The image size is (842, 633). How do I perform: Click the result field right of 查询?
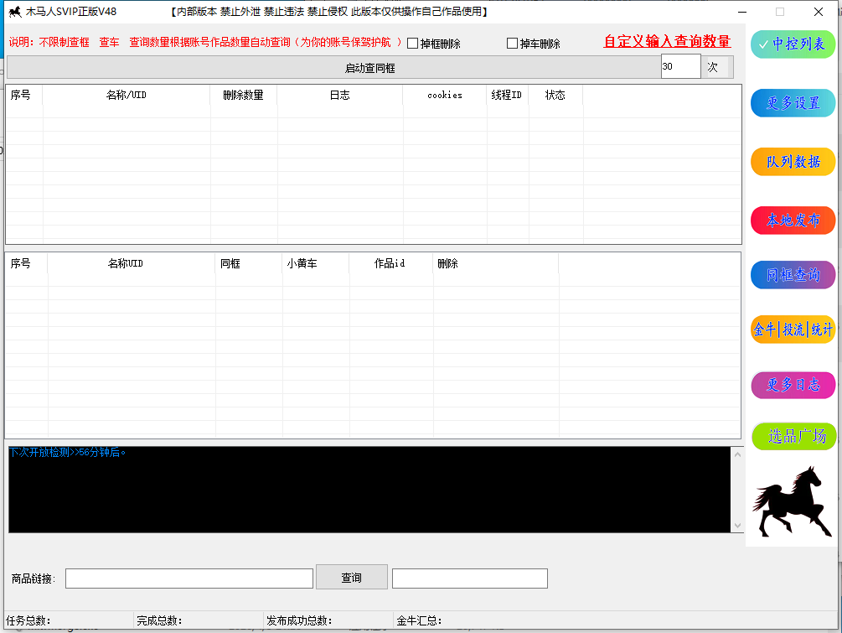tap(470, 579)
